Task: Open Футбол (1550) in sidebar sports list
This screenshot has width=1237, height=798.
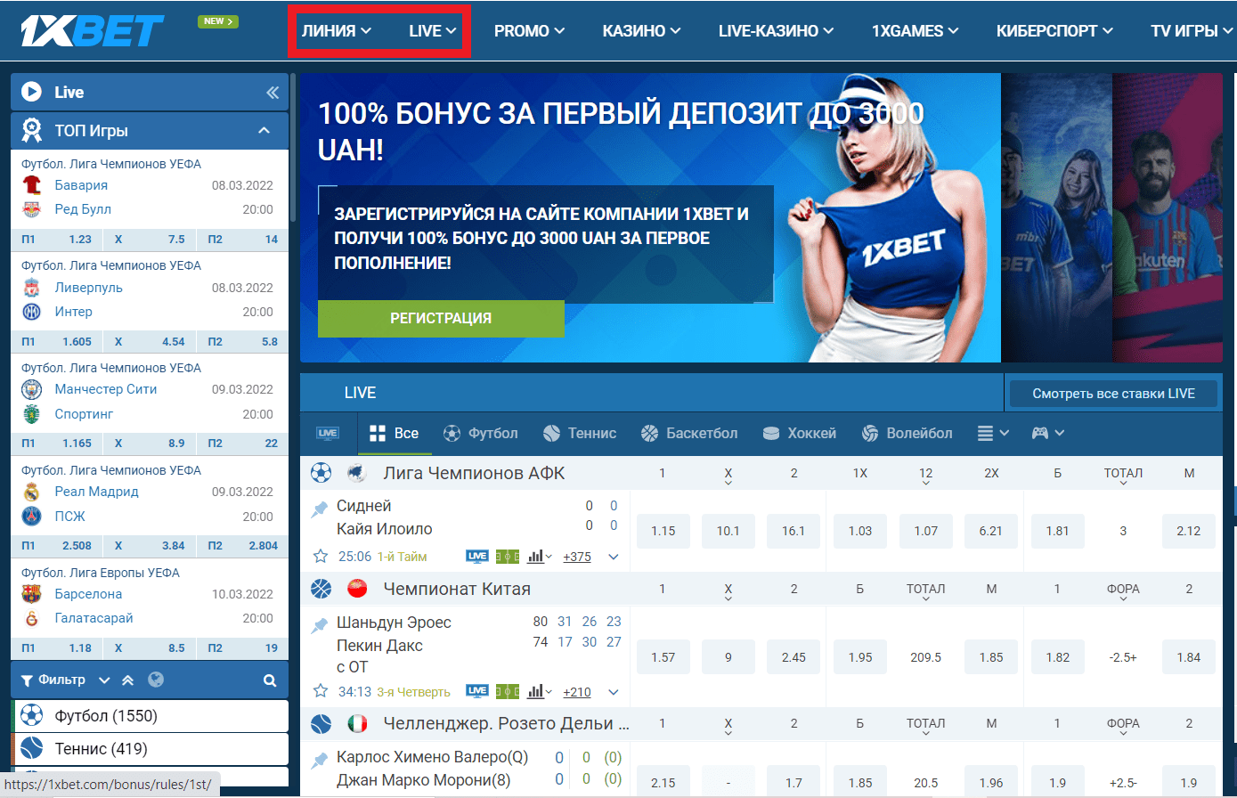Action: 151,716
